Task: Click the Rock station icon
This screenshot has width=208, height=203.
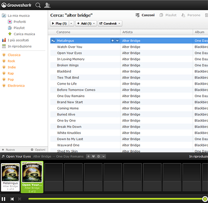Action: [x=4, y=61]
